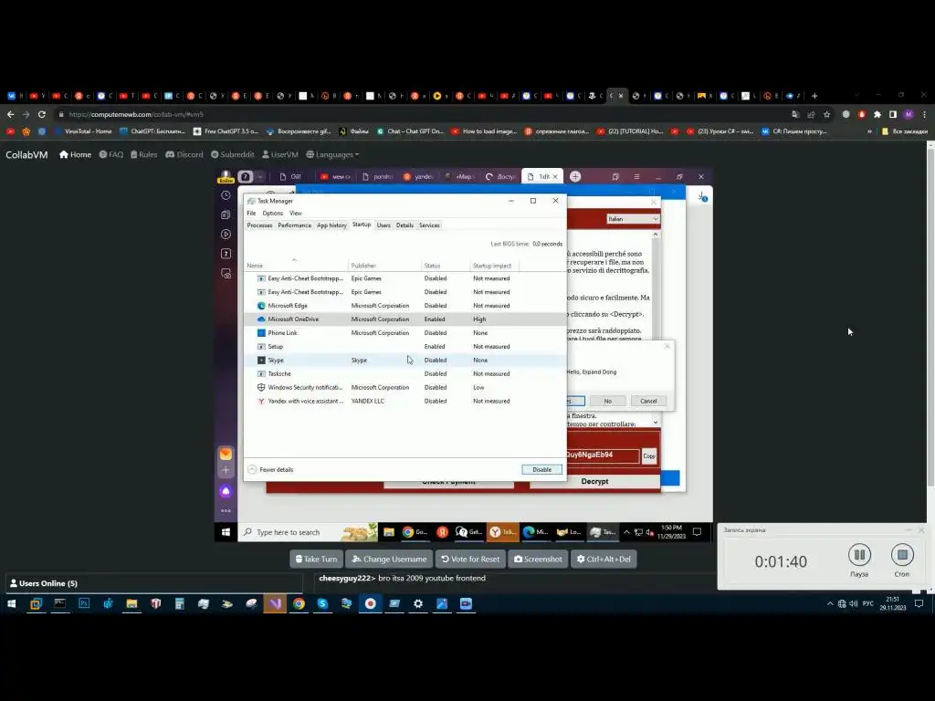Open Skype from the host taskbar
935x701 pixels.
point(322,604)
